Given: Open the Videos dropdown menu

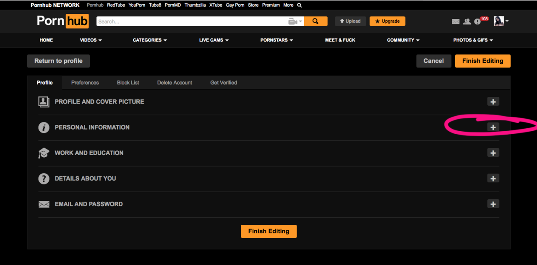Looking at the screenshot, I should (91, 40).
